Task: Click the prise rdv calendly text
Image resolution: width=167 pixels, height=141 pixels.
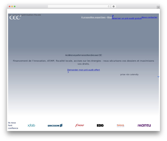Action: click(129, 74)
